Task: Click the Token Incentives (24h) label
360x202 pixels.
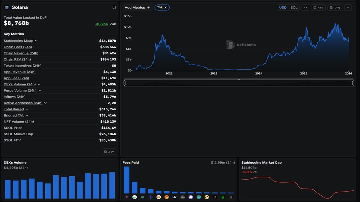Action: [x=22, y=66]
